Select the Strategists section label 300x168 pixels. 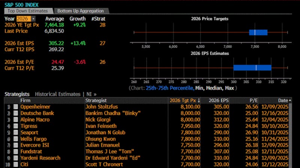(x=17, y=94)
